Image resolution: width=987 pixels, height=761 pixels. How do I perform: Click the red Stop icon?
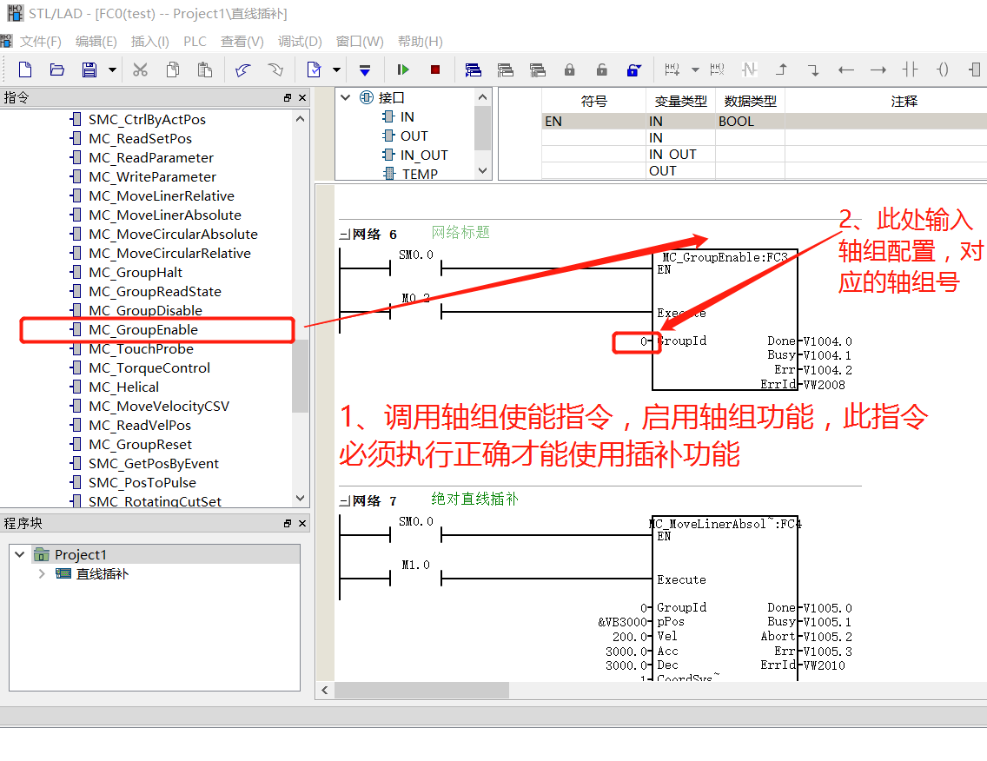435,69
